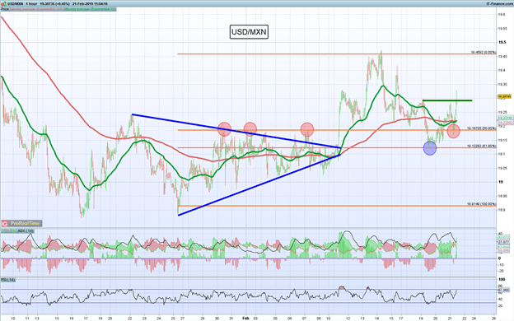This screenshot has width=514, height=321.
Task: Click the blue circle marker near 61.80% level
Action: 430,148
